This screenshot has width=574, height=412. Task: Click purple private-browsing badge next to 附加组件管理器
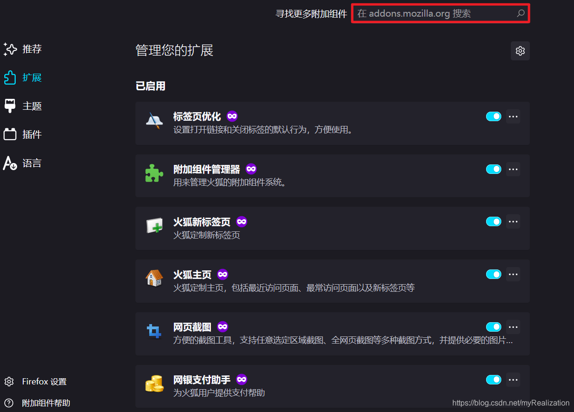point(251,169)
